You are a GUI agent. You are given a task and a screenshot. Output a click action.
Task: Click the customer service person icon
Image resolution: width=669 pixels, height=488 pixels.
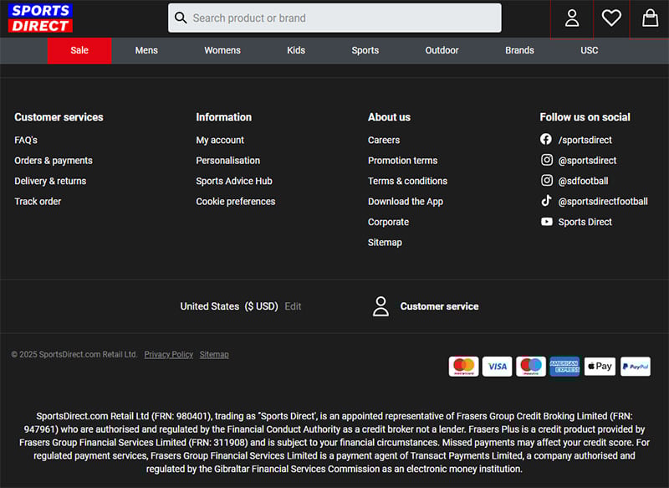(380, 306)
